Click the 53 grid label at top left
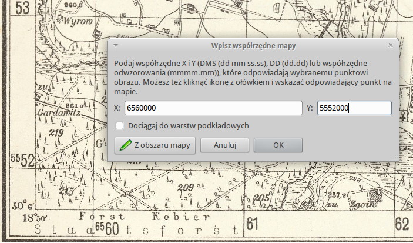413x243 pixels. (x=22, y=8)
